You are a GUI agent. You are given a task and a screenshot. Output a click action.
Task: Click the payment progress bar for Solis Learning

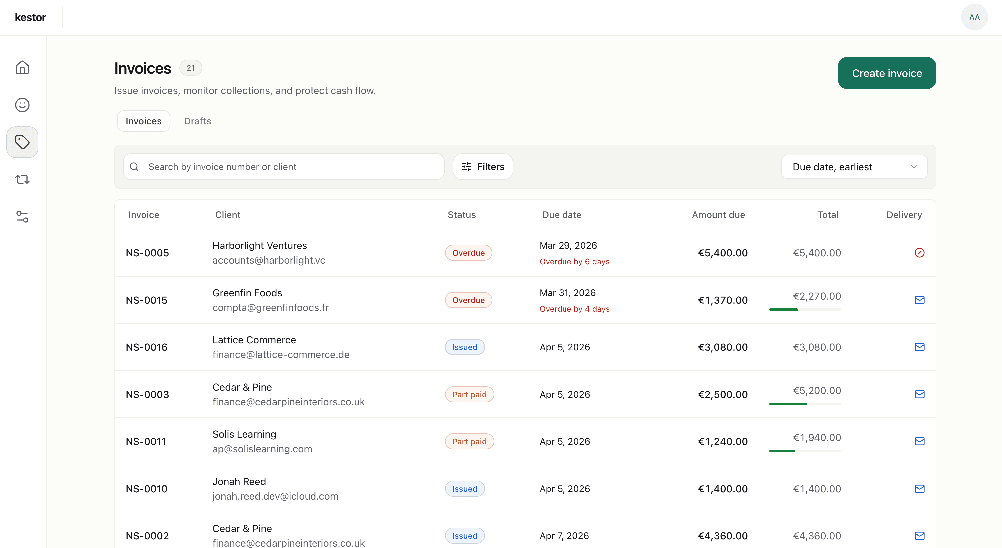[805, 451]
